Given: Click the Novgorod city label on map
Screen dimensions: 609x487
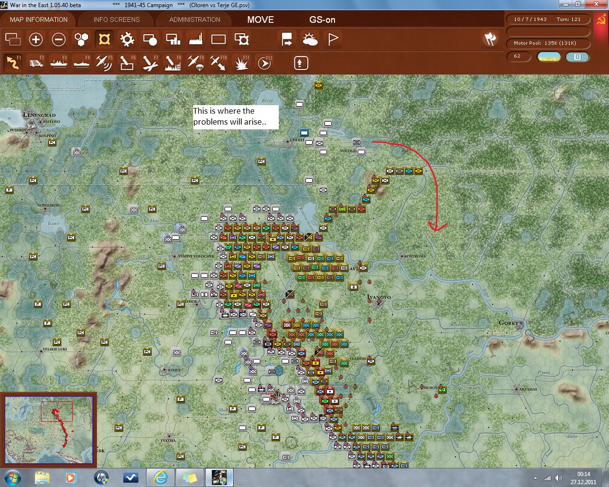Looking at the screenshot, I should [x=49, y=205].
